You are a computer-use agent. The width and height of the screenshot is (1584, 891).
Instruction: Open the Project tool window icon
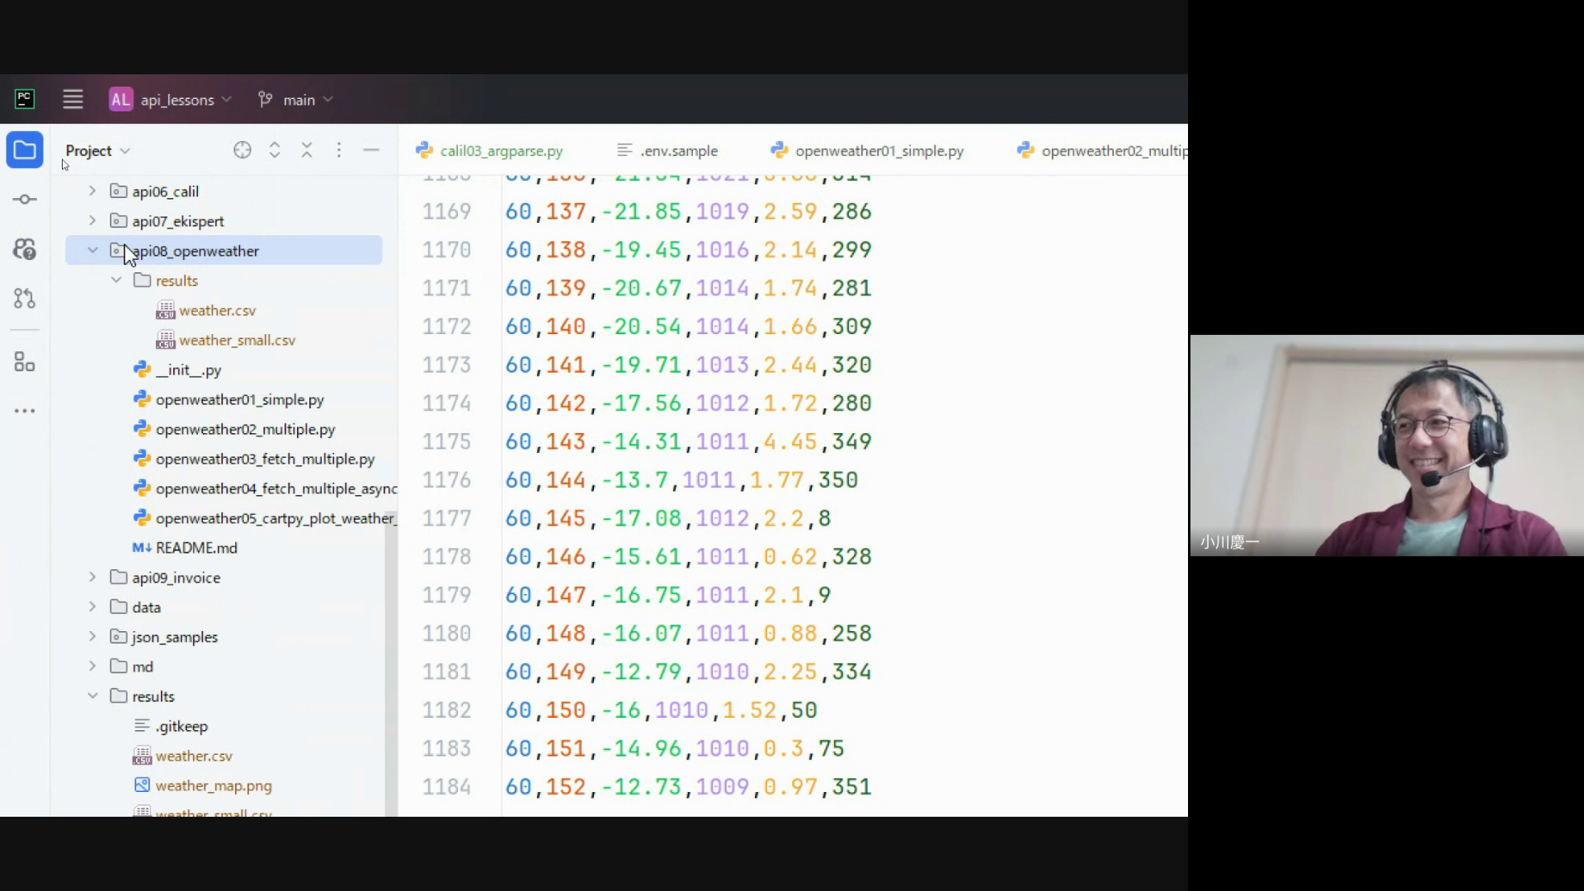click(x=25, y=151)
